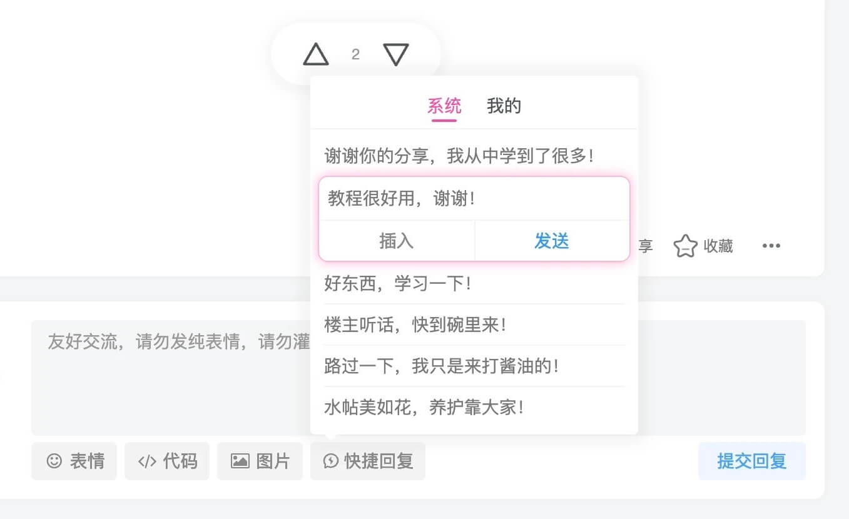Open the three-dot more options menu
Screen dimensions: 849x519
click(x=771, y=246)
